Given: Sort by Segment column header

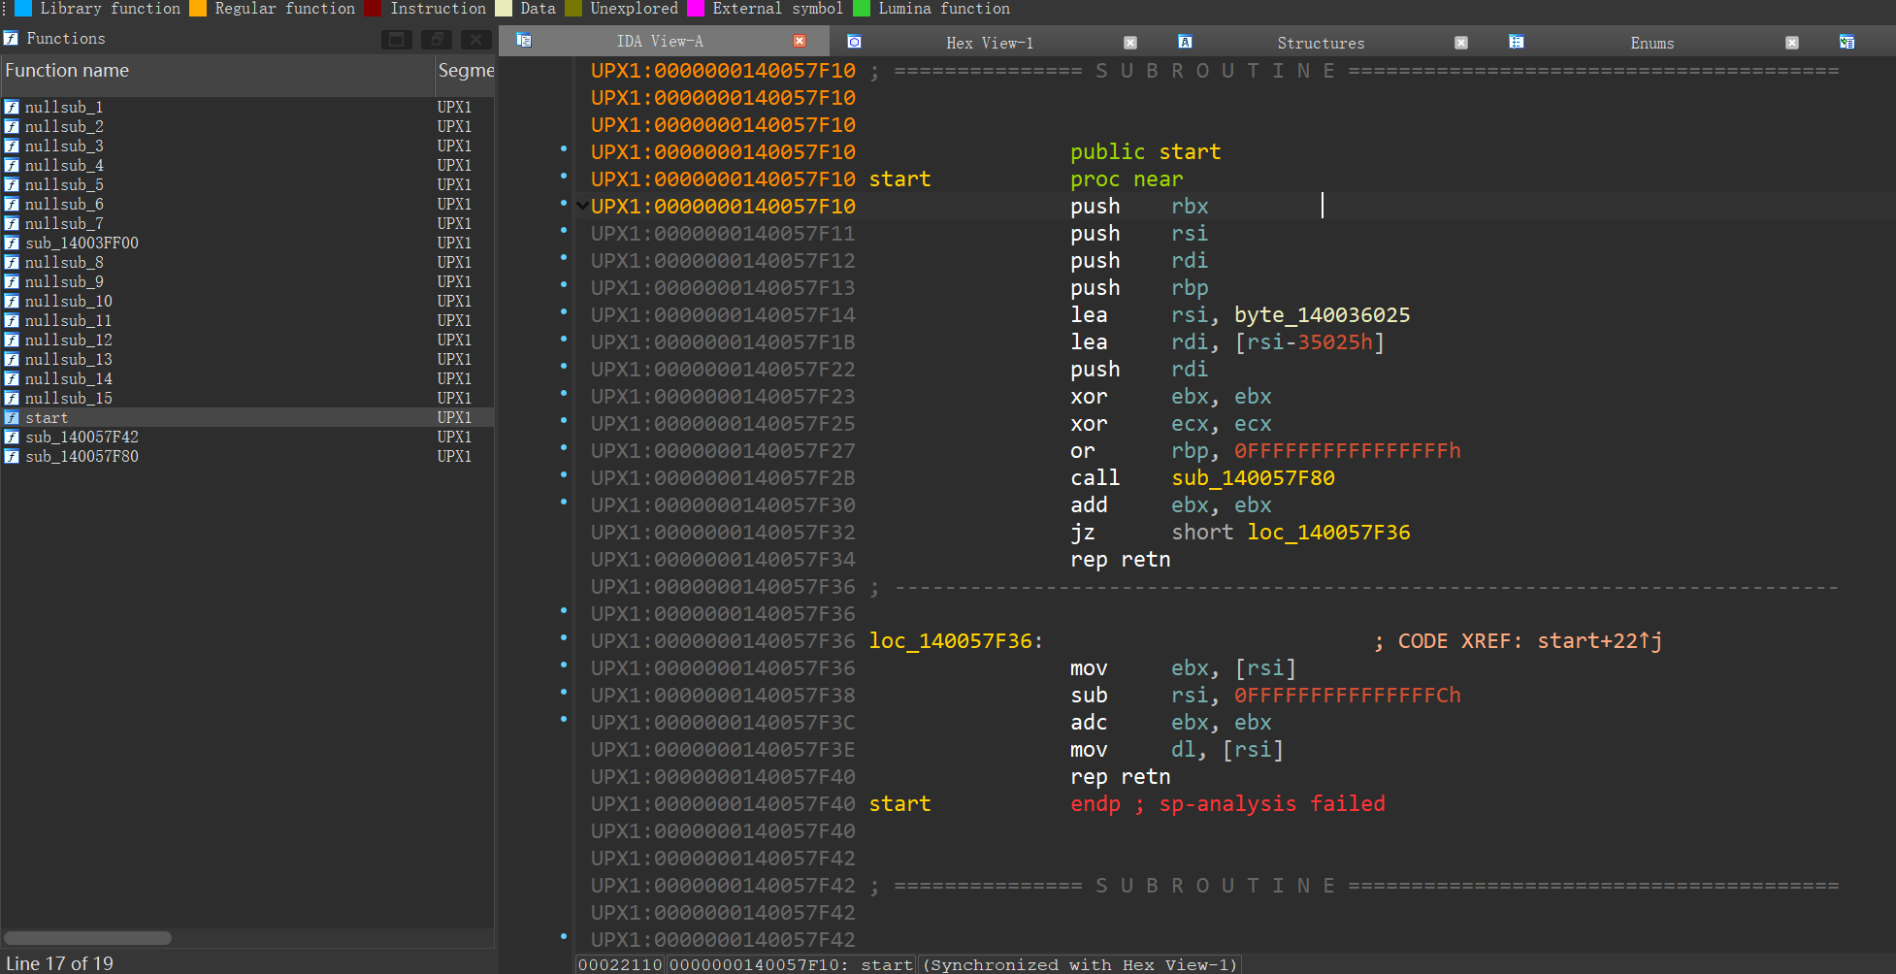Looking at the screenshot, I should 465,72.
